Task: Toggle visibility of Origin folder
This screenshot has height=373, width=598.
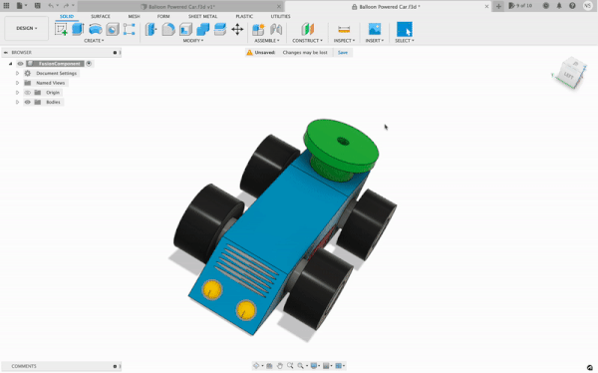Action: (28, 93)
